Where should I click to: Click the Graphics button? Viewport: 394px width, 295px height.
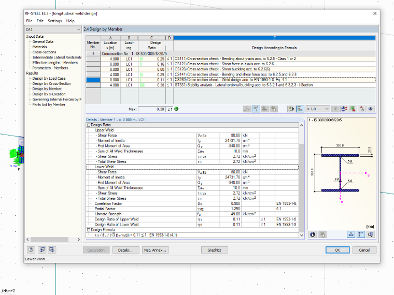[214, 250]
